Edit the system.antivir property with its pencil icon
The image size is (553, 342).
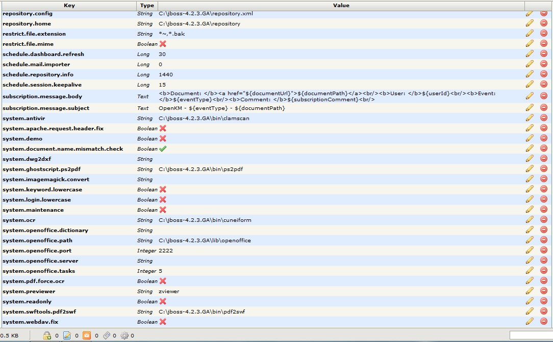(x=529, y=118)
